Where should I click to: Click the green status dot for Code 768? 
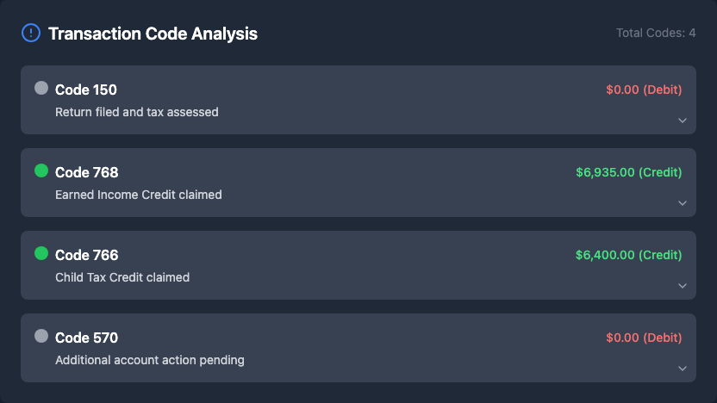(41, 170)
